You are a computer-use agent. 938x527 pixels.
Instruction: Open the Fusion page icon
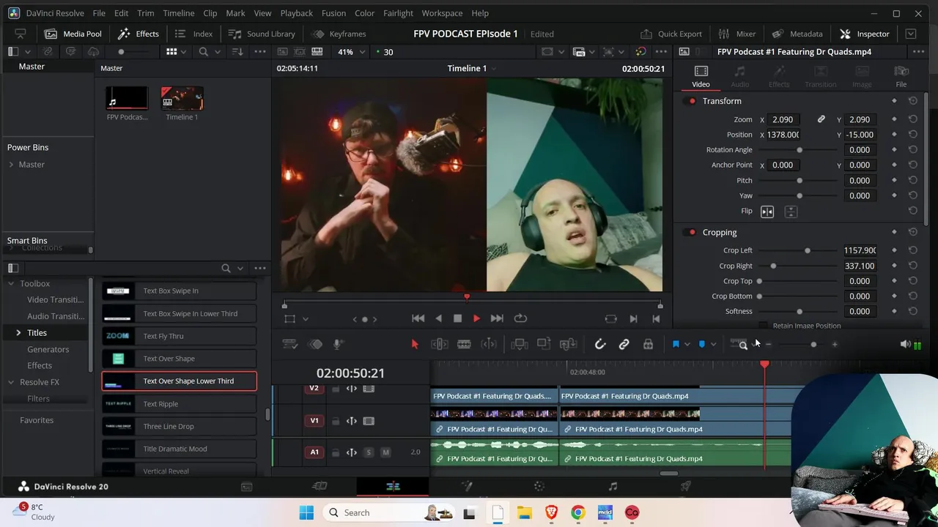(x=466, y=486)
